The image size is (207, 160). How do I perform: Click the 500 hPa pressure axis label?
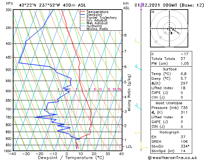[x=9, y=70]
